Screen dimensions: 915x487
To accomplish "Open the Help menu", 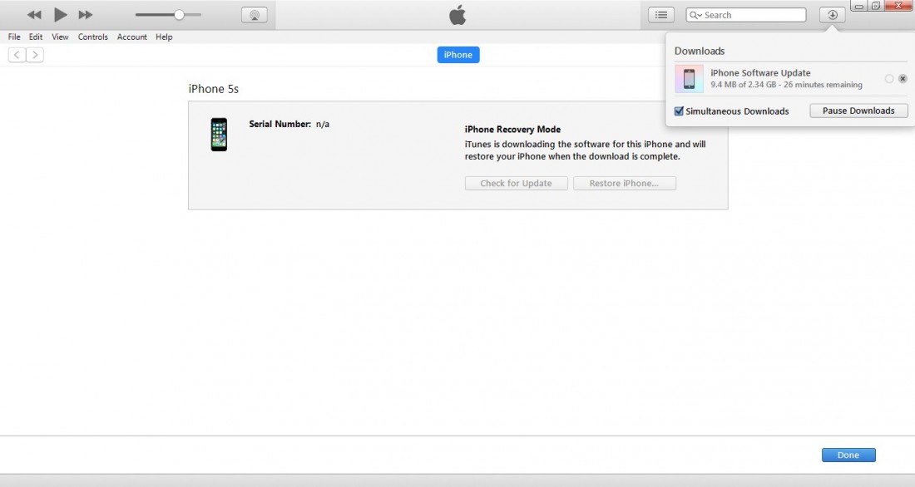I will click(x=164, y=37).
